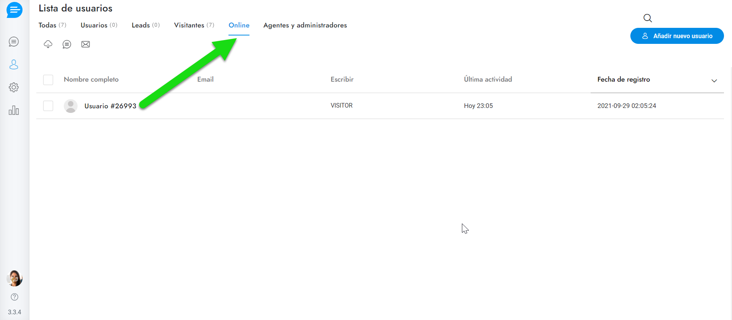Sort by Email column header

[206, 79]
